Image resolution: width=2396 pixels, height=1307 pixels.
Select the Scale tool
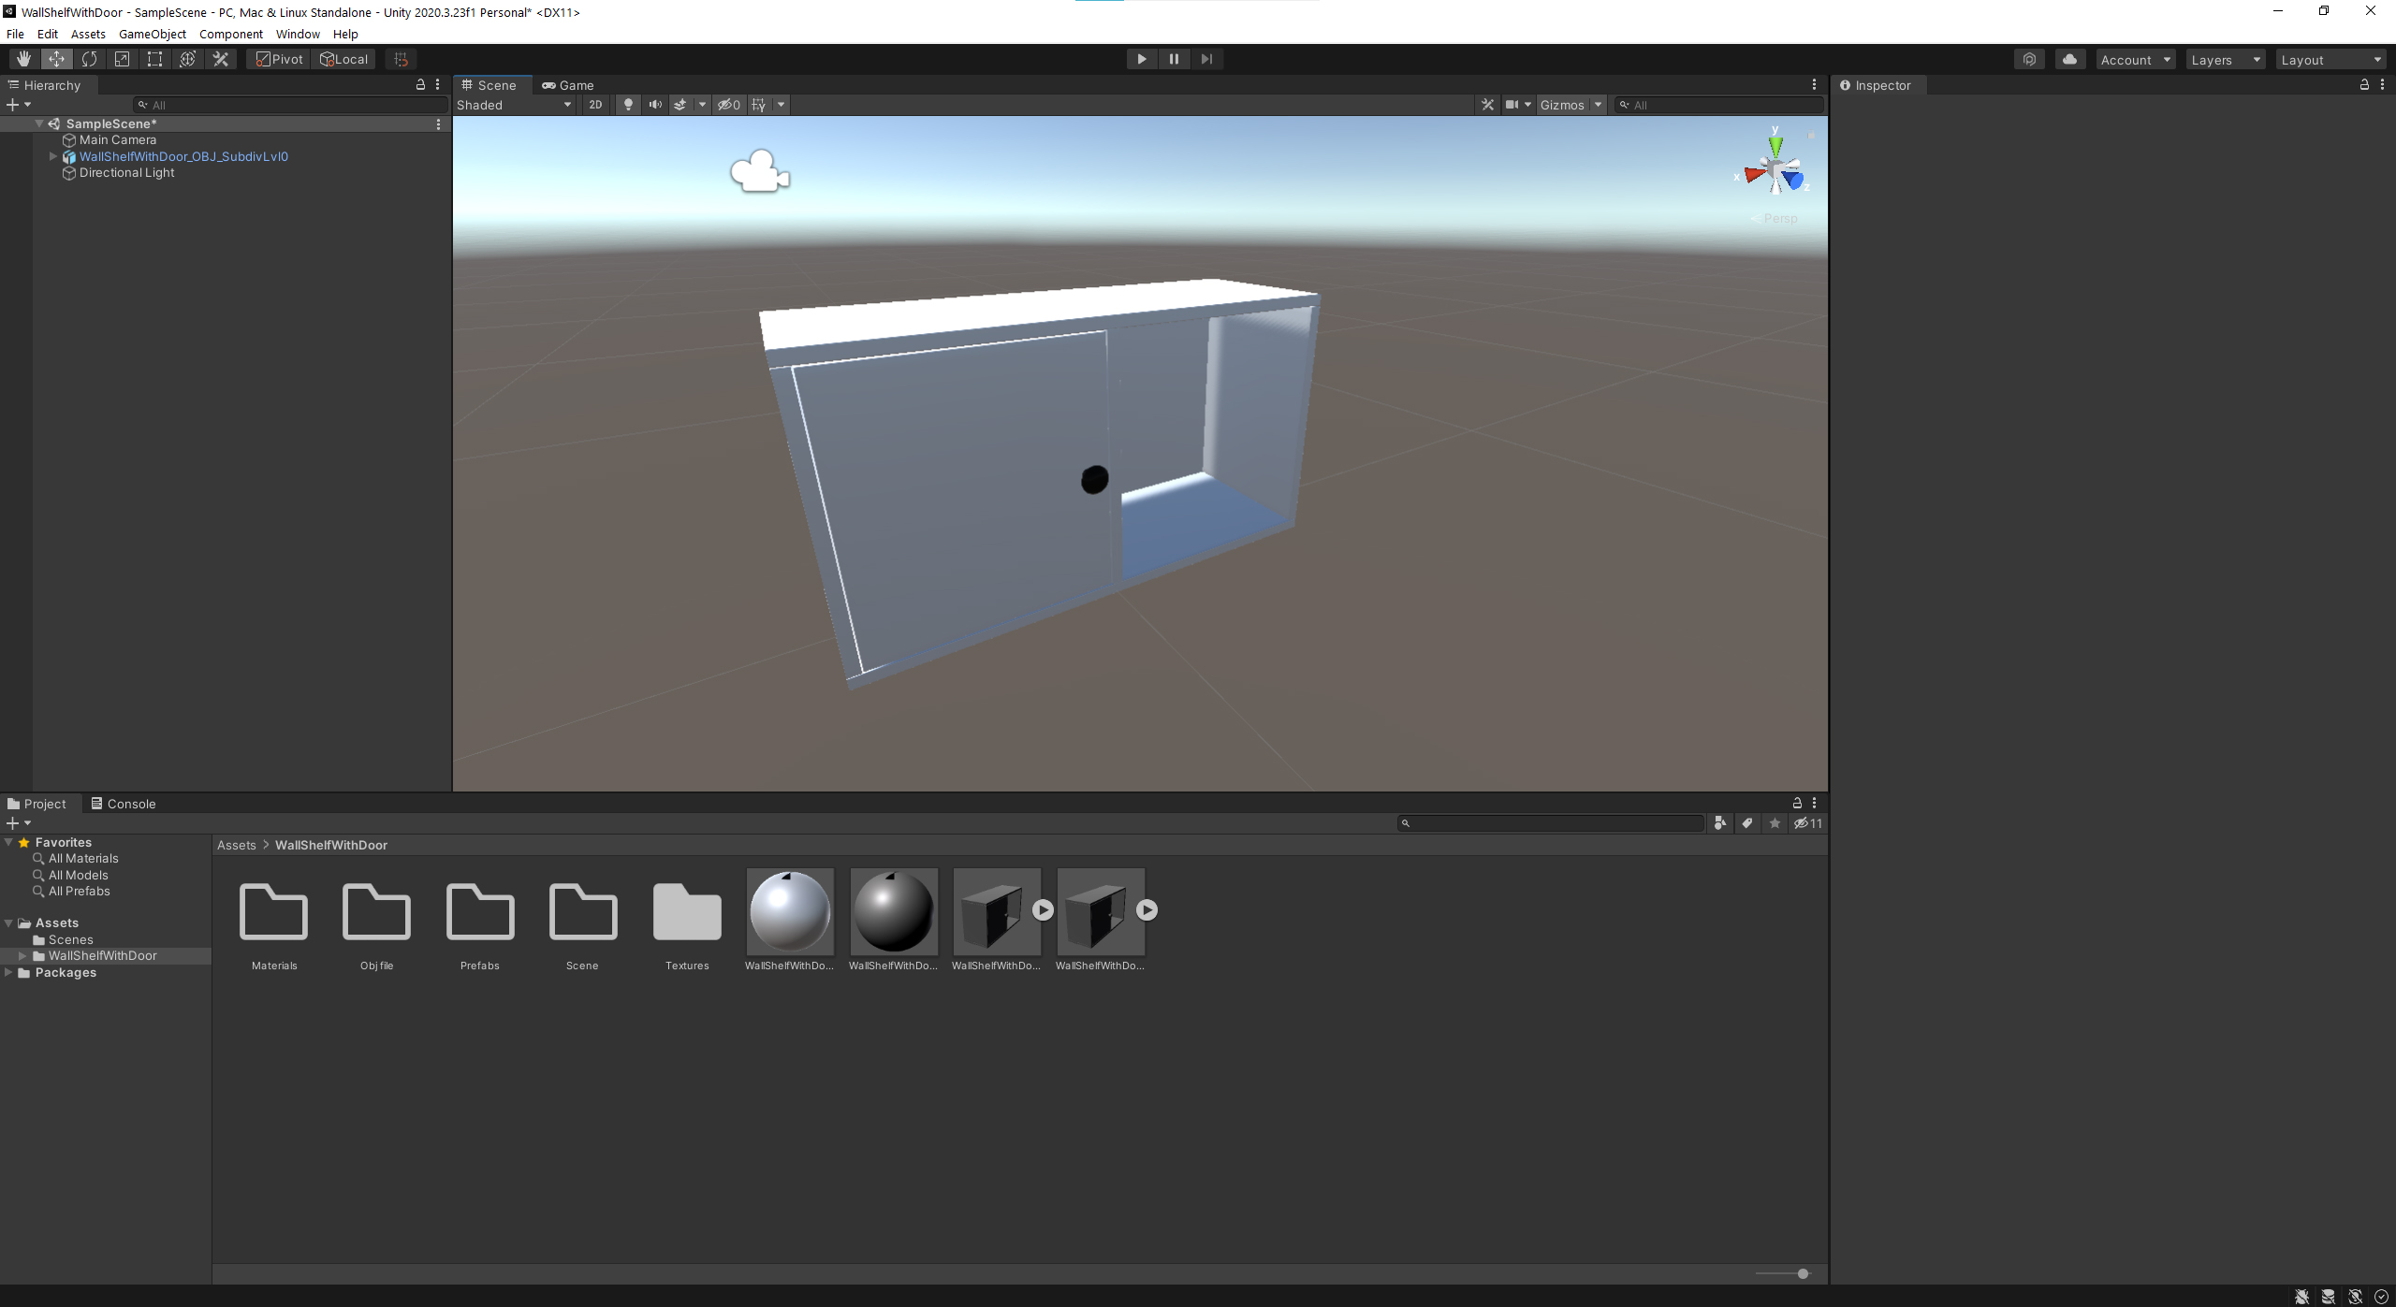(122, 59)
